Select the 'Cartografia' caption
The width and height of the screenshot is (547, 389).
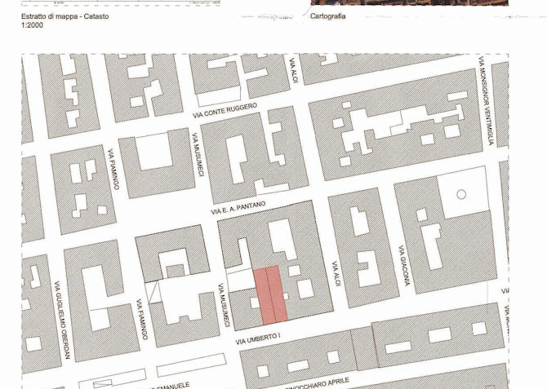click(328, 16)
